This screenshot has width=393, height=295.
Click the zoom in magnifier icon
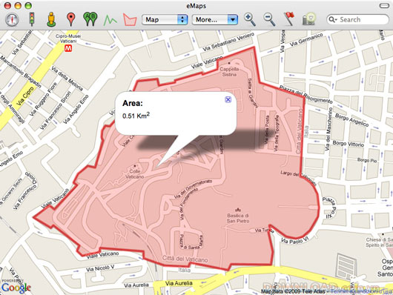pyautogui.click(x=250, y=19)
